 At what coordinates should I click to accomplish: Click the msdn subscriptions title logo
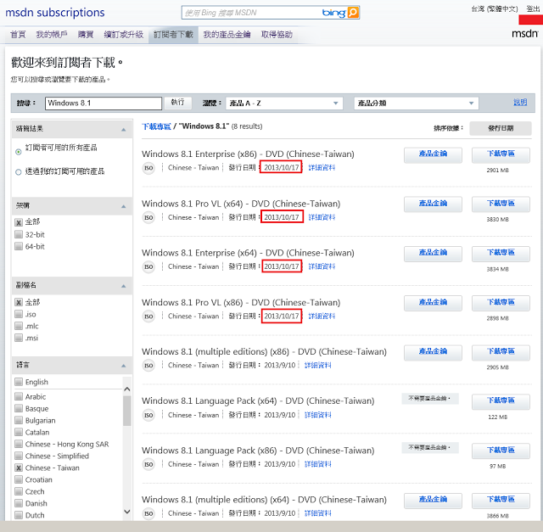(54, 13)
